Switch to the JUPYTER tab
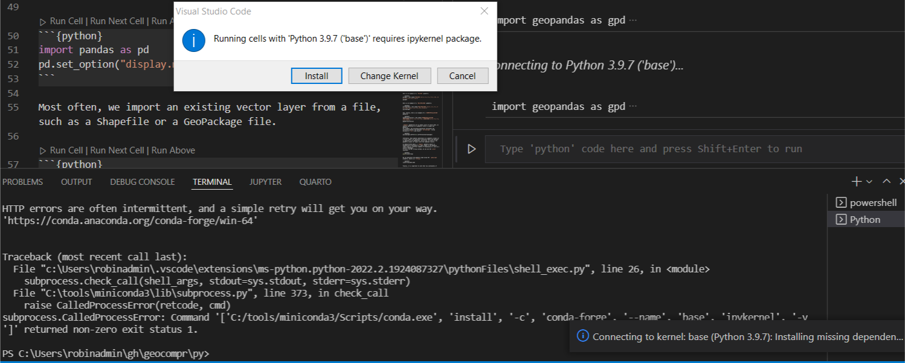 click(x=265, y=181)
